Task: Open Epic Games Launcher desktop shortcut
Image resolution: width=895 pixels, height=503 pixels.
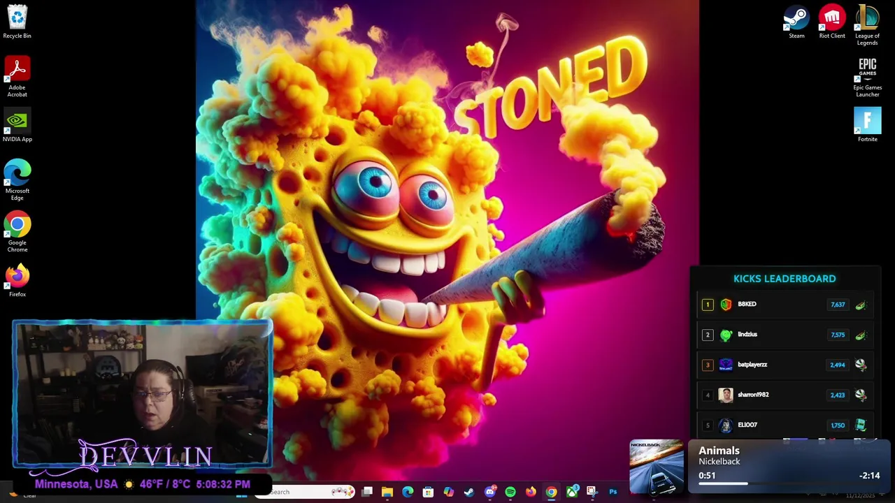Action: point(867,77)
